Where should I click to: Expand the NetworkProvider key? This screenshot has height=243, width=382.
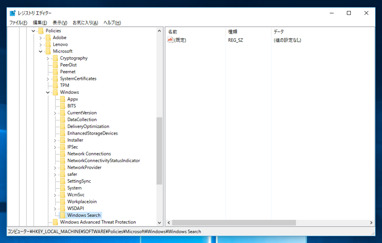coord(55,168)
